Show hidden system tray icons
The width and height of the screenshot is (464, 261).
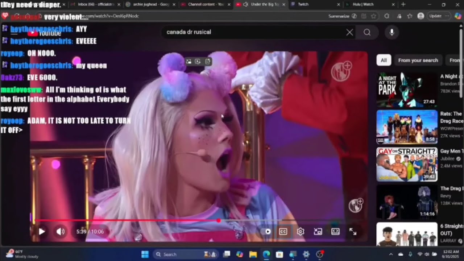(x=391, y=254)
